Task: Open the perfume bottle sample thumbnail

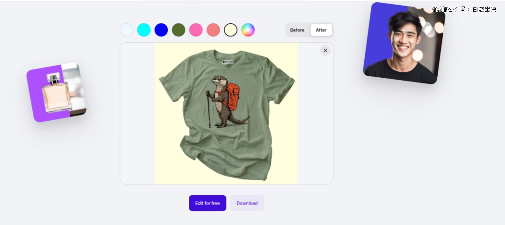Action: 57,92
